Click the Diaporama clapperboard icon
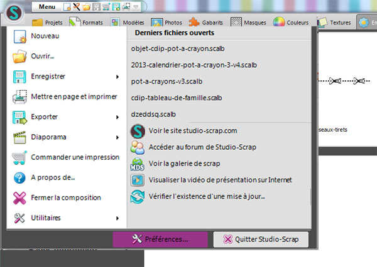 19,137
